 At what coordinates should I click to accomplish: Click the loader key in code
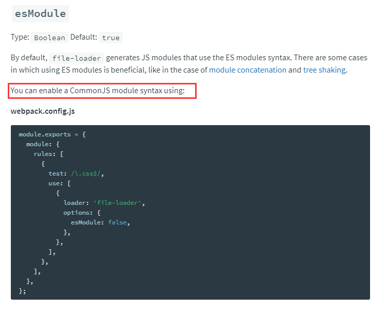pos(76,203)
